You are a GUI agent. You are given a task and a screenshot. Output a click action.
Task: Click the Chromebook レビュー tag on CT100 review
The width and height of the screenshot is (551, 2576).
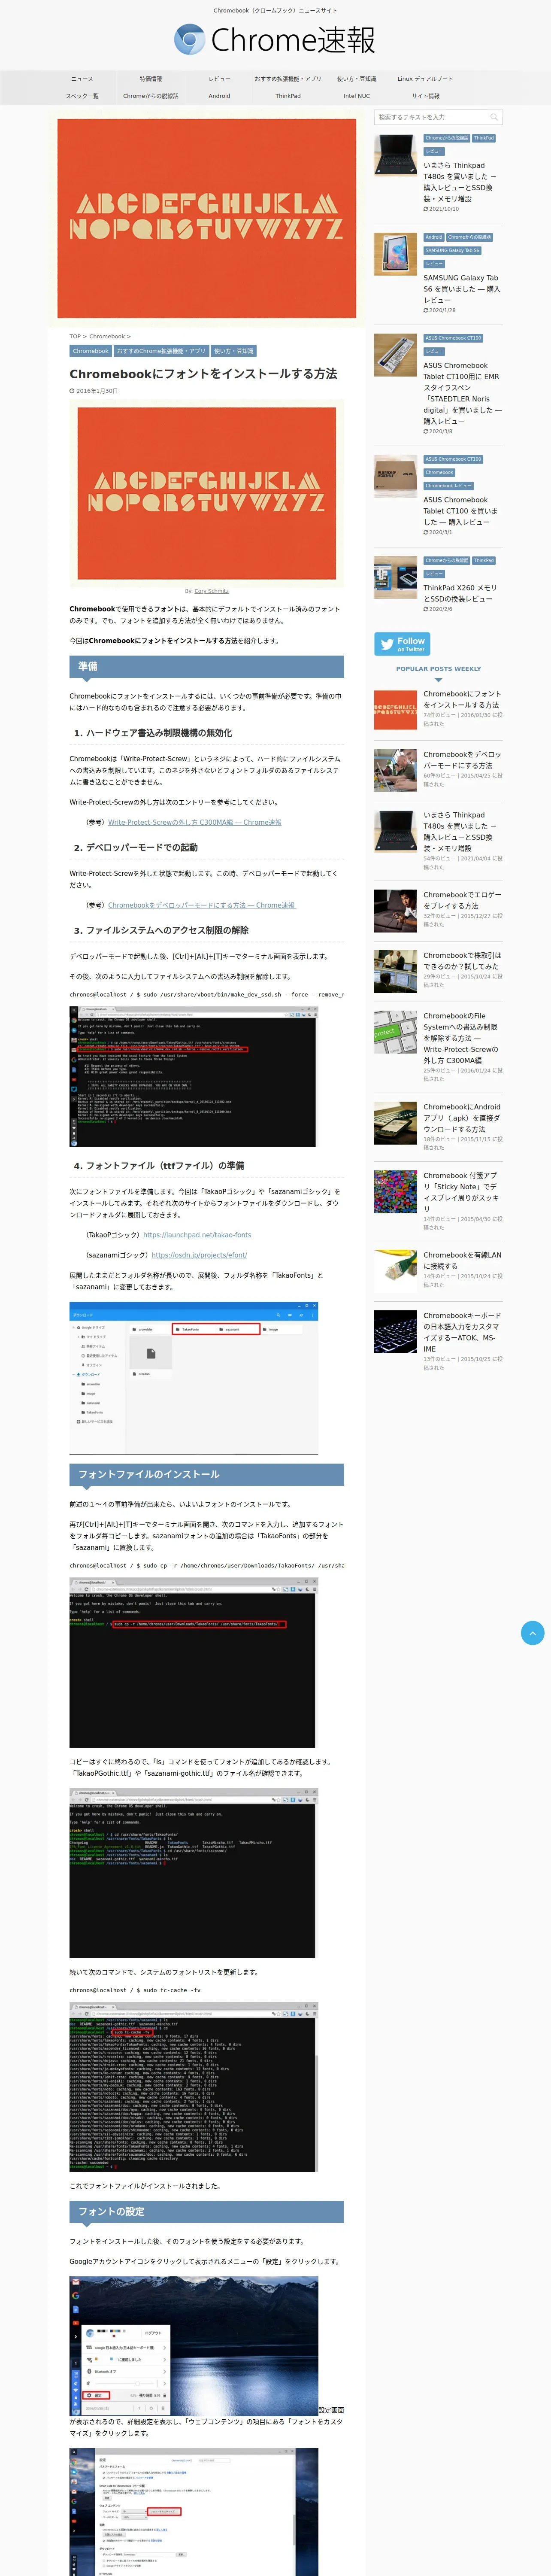pyautogui.click(x=448, y=486)
